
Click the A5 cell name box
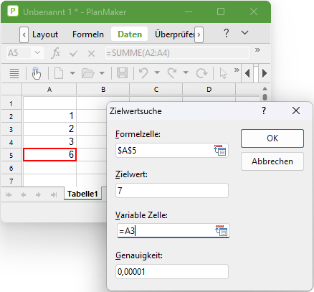19,53
